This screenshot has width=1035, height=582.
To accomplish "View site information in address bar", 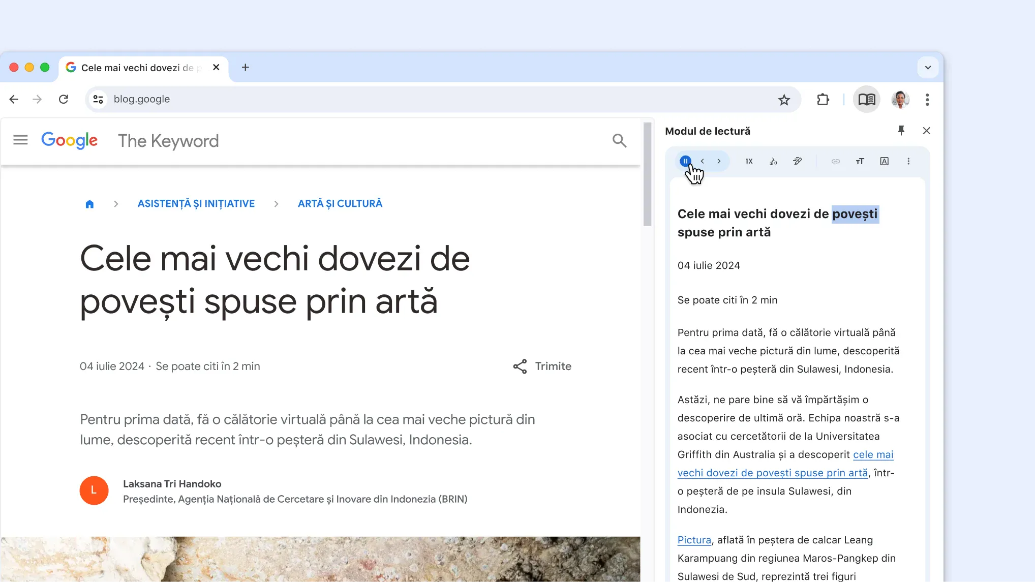I will [98, 100].
